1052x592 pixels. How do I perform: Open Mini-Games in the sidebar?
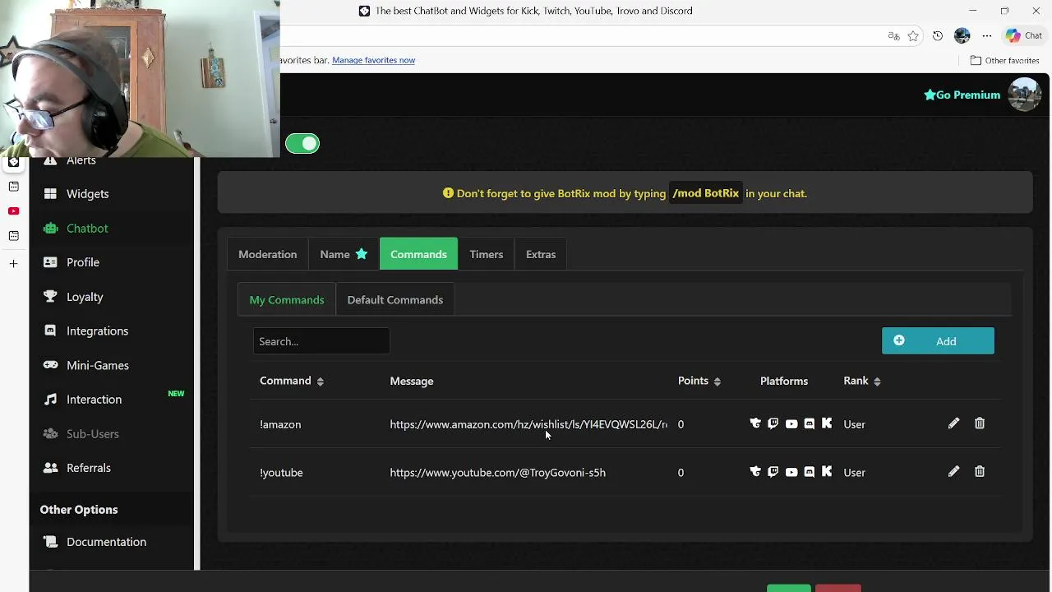click(x=97, y=365)
